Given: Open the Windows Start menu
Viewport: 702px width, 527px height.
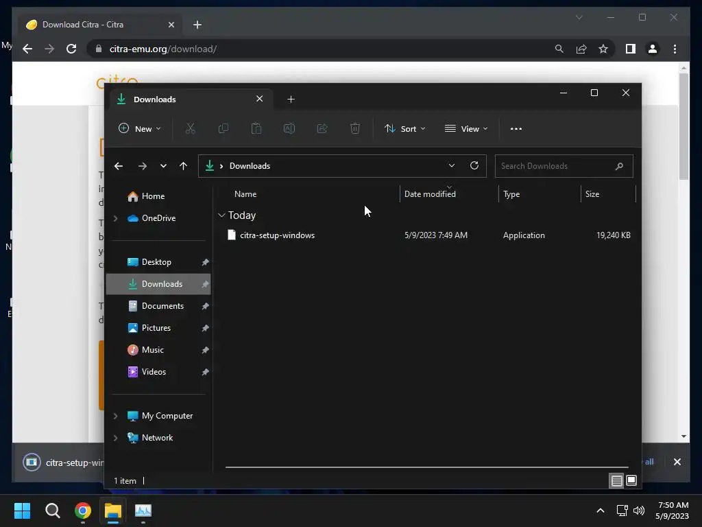Looking at the screenshot, I should pyautogui.click(x=23, y=511).
